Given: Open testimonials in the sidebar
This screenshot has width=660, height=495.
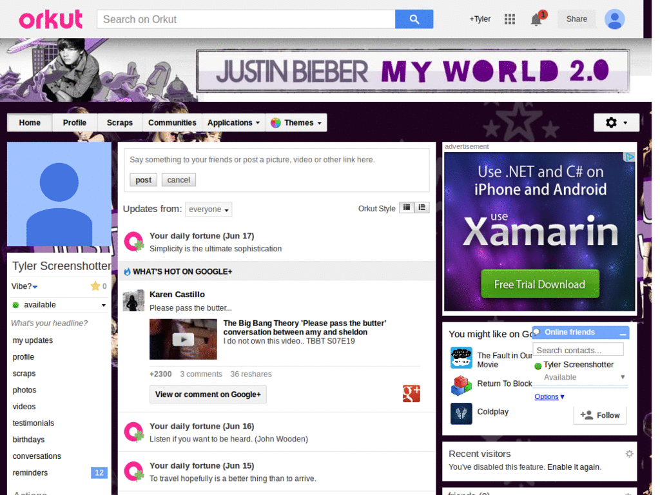Looking at the screenshot, I should point(34,423).
